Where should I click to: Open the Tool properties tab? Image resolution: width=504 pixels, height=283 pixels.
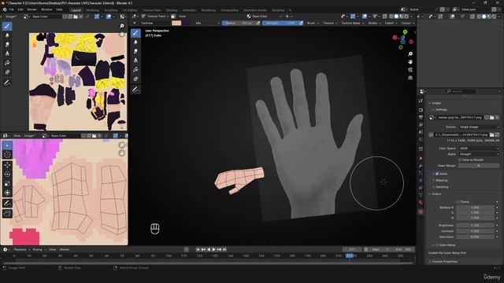click(x=421, y=101)
